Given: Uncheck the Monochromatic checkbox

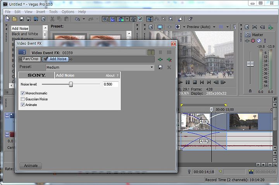Looking at the screenshot, I should pyautogui.click(x=22, y=93).
